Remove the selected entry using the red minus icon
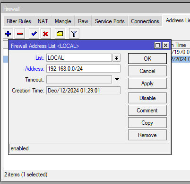190x184 pixels. (20, 34)
